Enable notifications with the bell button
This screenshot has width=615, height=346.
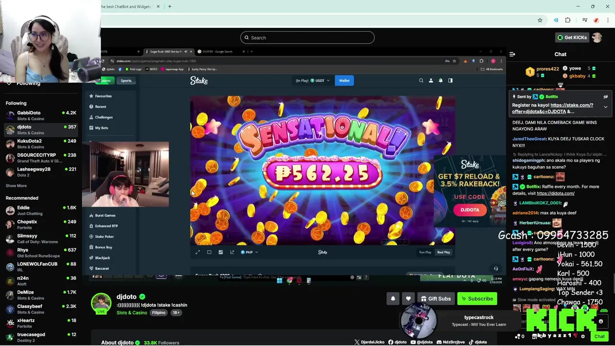point(393,298)
